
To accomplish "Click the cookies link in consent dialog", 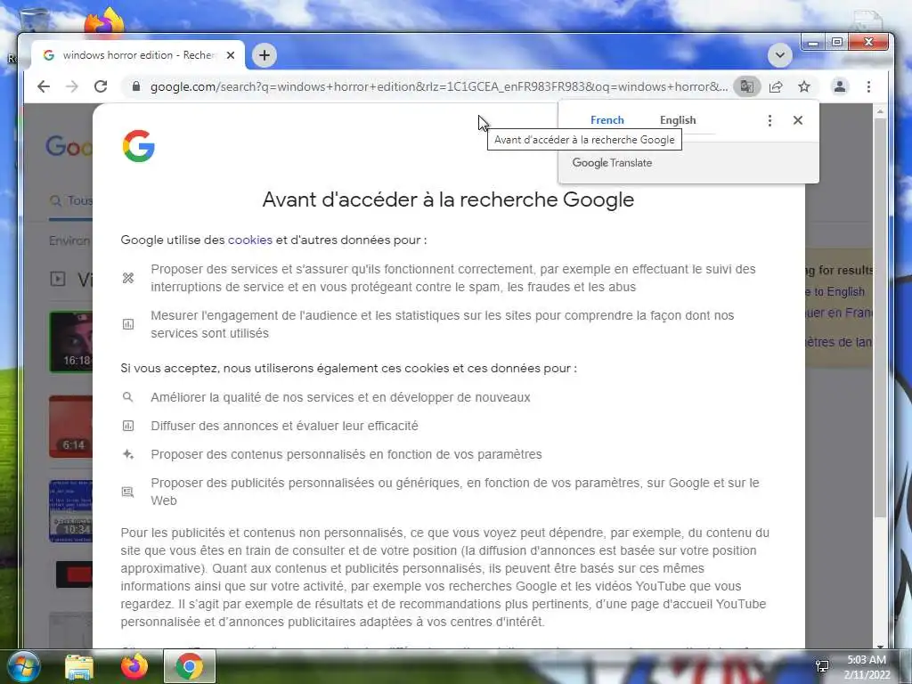I will pos(249,240).
